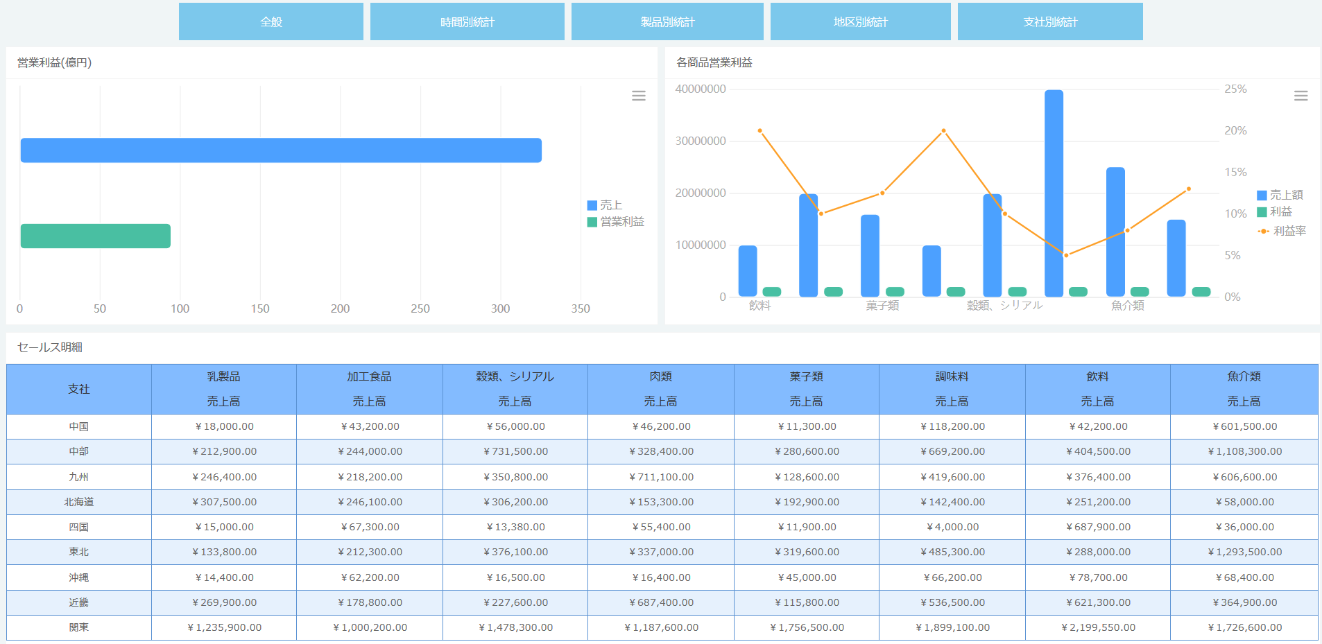Image resolution: width=1322 pixels, height=644 pixels.
Task: Open the 全般 tab
Action: click(271, 21)
